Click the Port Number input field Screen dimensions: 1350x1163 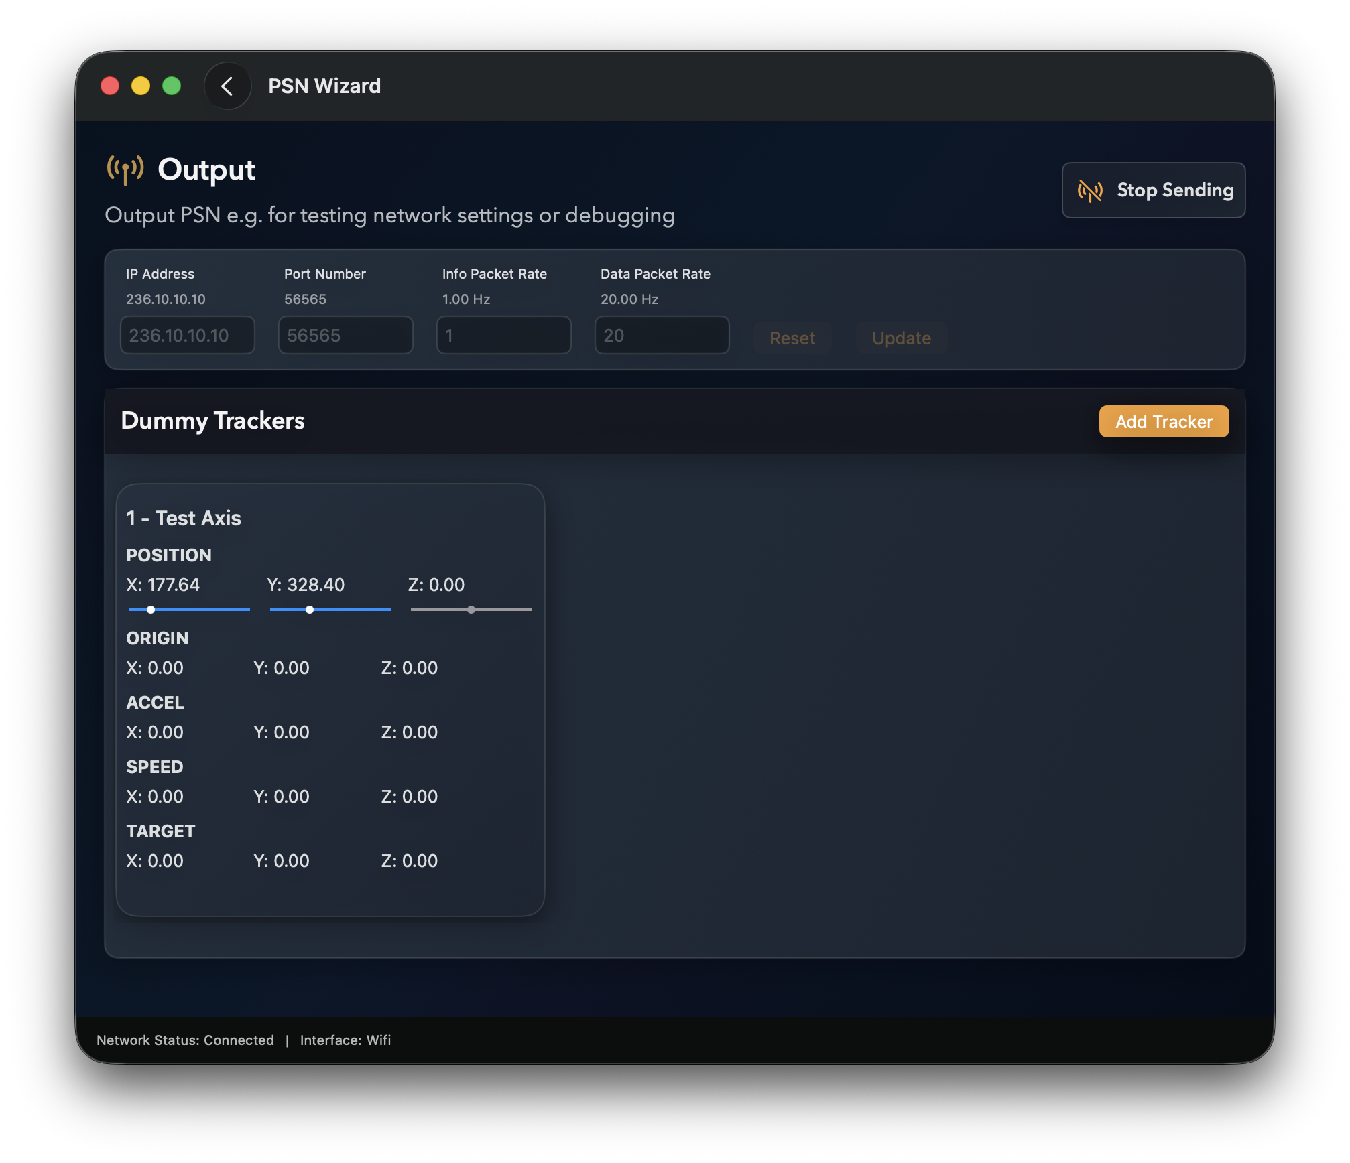coord(346,335)
